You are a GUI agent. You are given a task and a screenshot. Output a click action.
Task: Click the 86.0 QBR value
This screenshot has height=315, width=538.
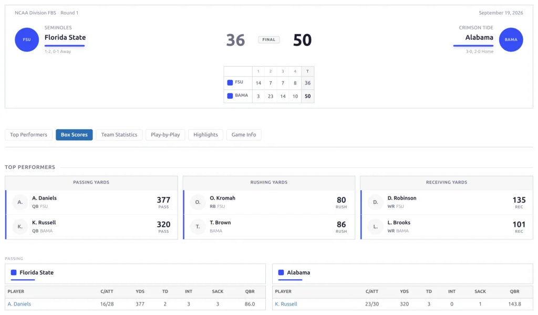point(250,304)
